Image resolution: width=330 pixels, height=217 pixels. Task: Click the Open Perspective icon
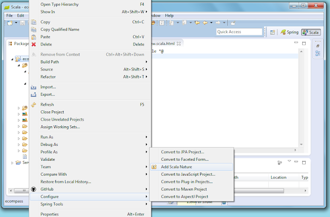273,32
